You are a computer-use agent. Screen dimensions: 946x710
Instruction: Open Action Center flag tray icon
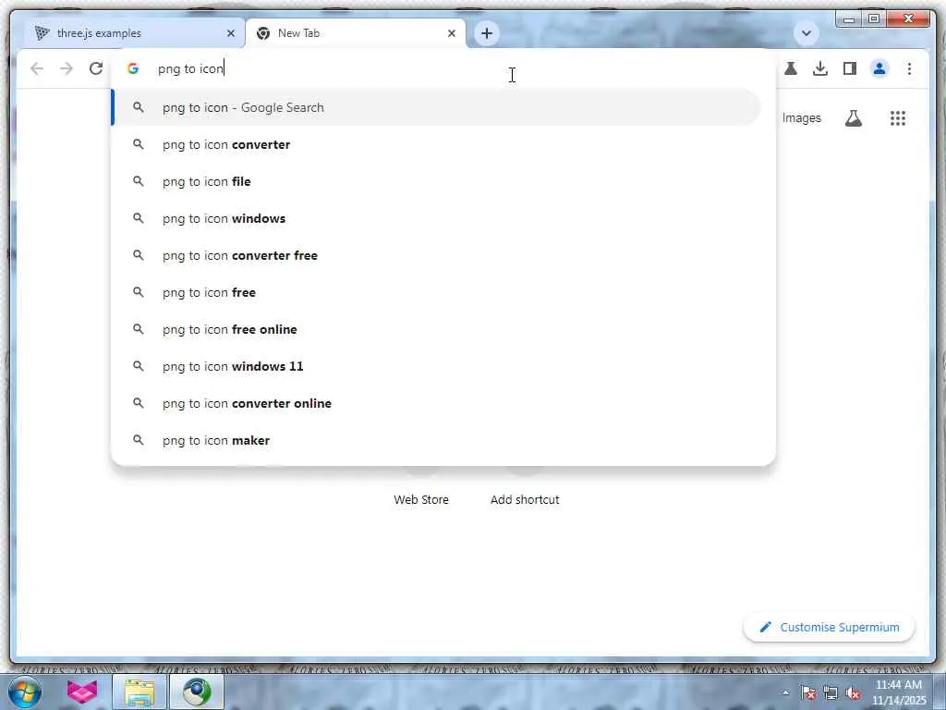click(808, 693)
